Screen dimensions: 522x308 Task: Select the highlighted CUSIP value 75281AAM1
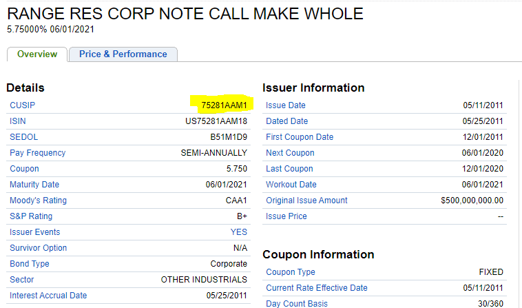point(224,105)
